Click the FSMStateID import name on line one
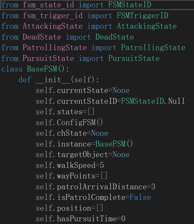Viewport: 194px width, 224px height. (x=130, y=5)
